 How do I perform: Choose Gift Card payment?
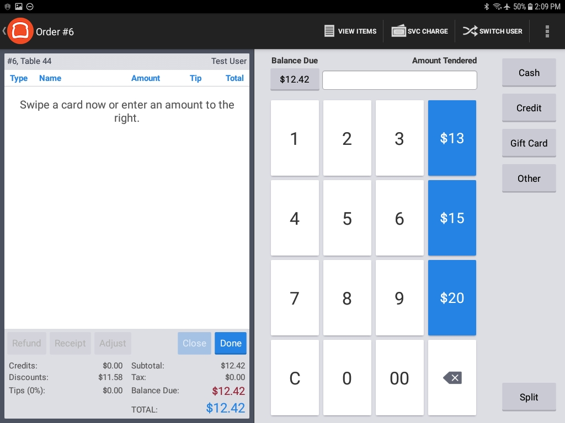click(529, 143)
